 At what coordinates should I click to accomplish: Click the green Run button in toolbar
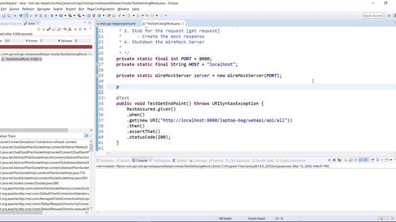(61, 15)
